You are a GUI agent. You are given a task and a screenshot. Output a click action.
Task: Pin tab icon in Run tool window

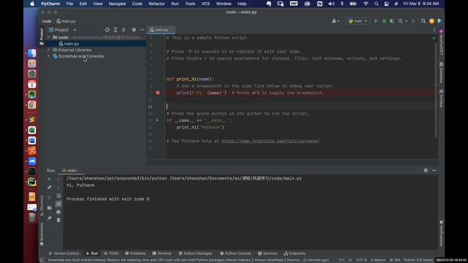(x=49, y=218)
